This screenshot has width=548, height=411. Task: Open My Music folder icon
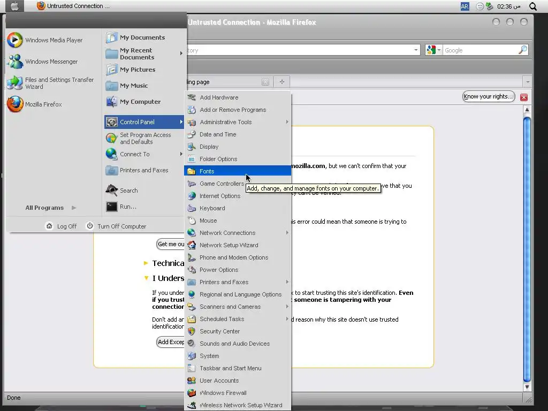(111, 86)
